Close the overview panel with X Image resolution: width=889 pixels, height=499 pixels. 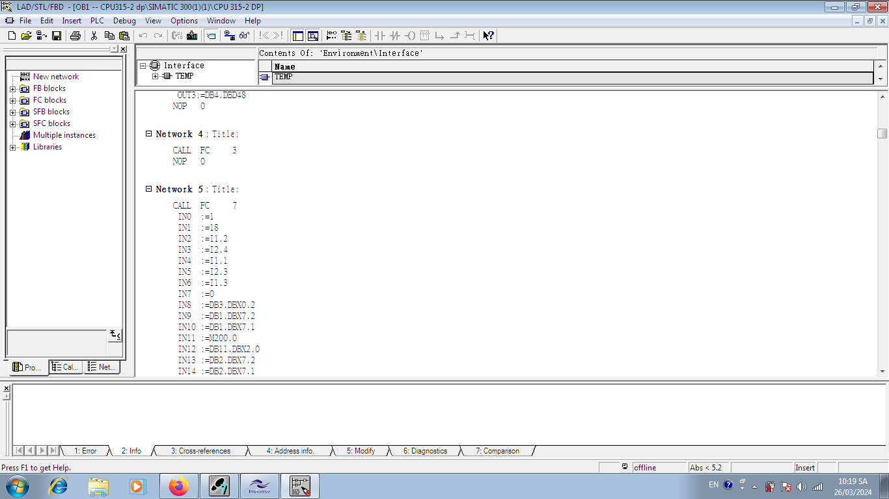pyautogui.click(x=123, y=49)
